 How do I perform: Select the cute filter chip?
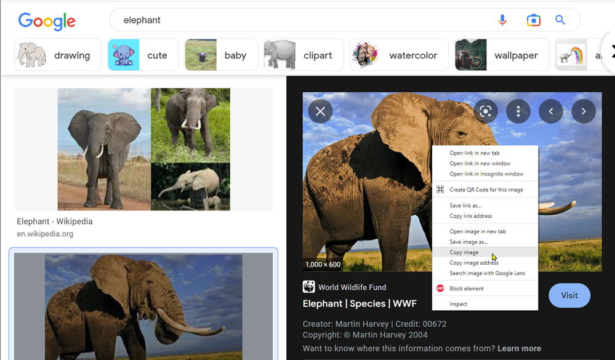[x=143, y=55]
